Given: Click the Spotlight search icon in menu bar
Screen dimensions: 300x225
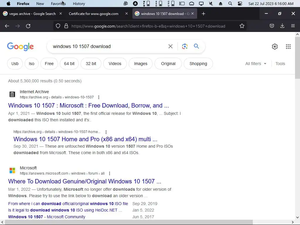Looking at the screenshot, I should (230, 4).
